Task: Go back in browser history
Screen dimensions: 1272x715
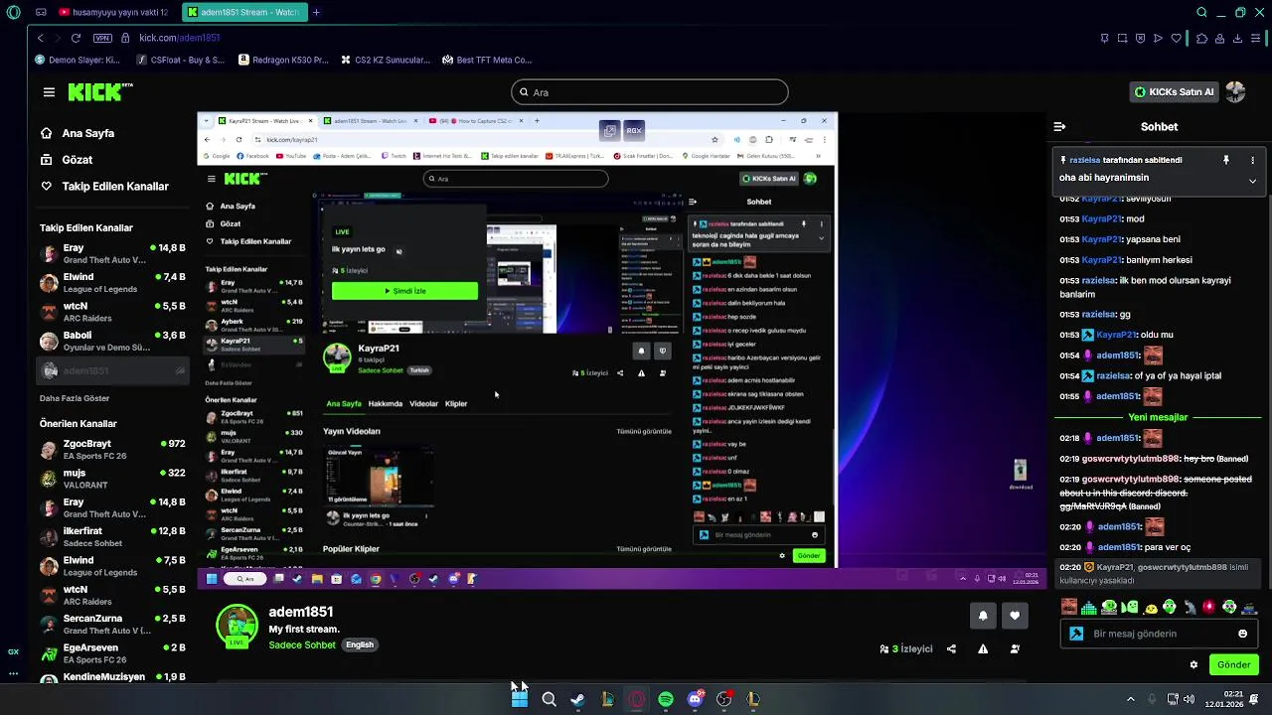Action: tap(40, 38)
